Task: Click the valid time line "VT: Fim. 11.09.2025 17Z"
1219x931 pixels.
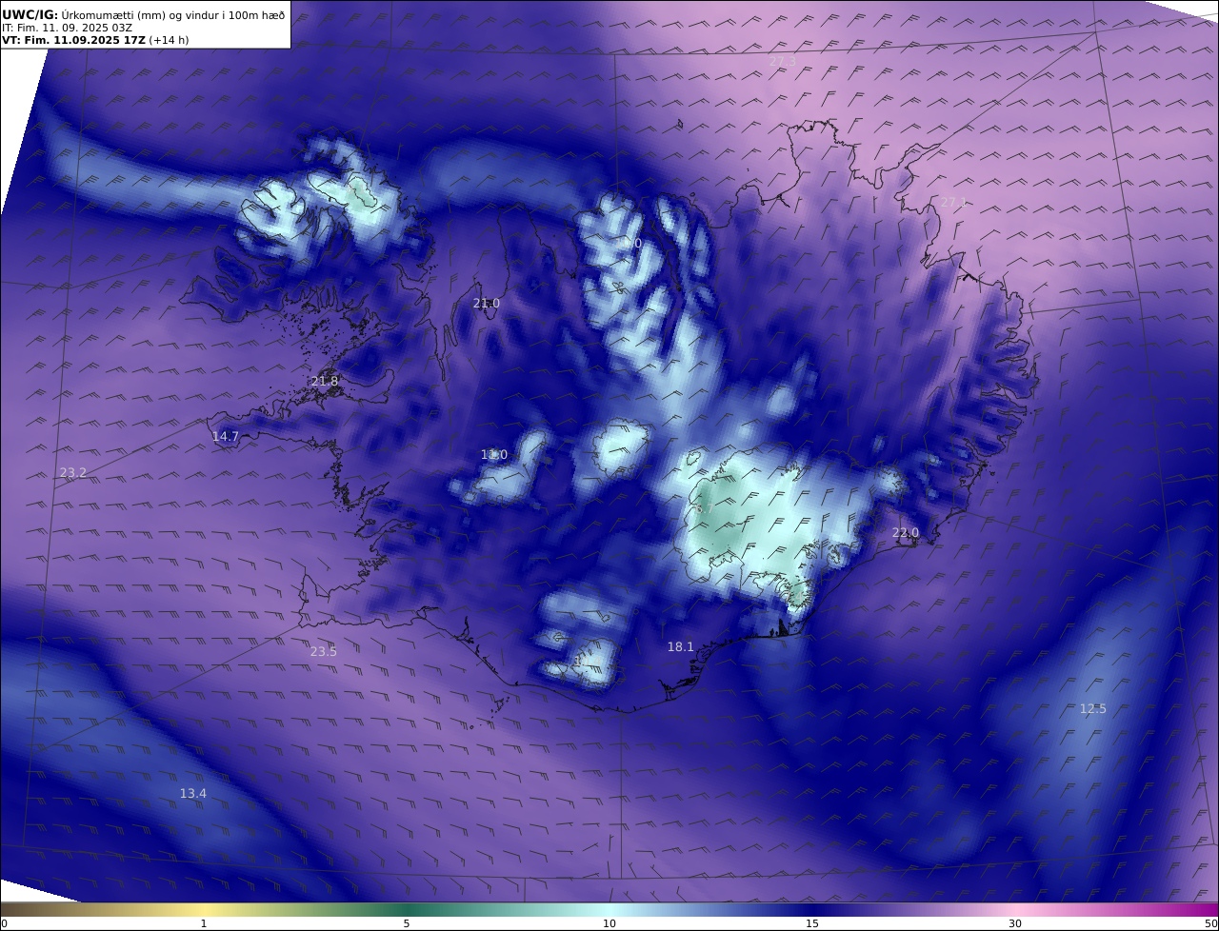Action: [x=75, y=40]
